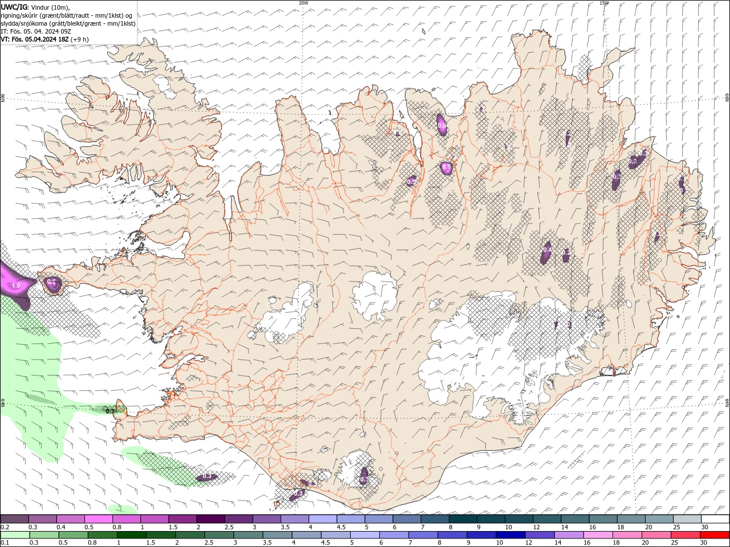Click the '0.1' label on the rain legend

click(x=5, y=543)
